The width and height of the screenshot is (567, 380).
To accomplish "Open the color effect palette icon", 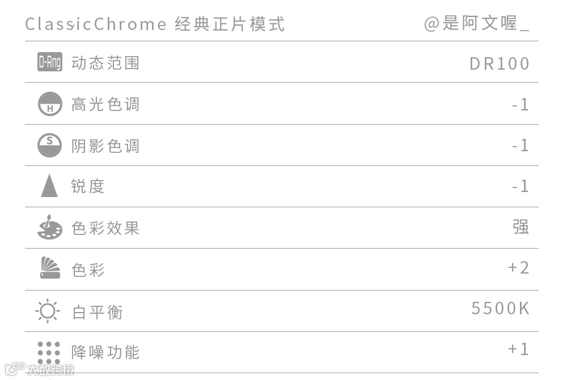I will [49, 227].
